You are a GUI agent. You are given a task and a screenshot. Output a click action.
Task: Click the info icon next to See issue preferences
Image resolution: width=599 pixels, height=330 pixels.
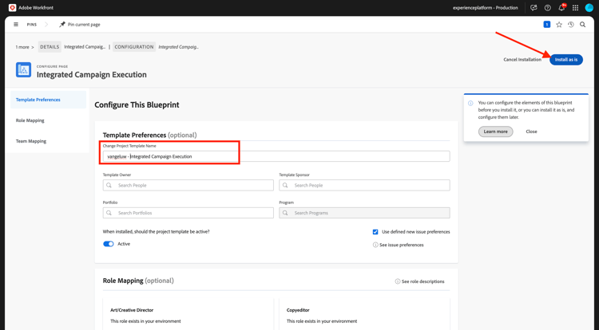[x=375, y=245]
